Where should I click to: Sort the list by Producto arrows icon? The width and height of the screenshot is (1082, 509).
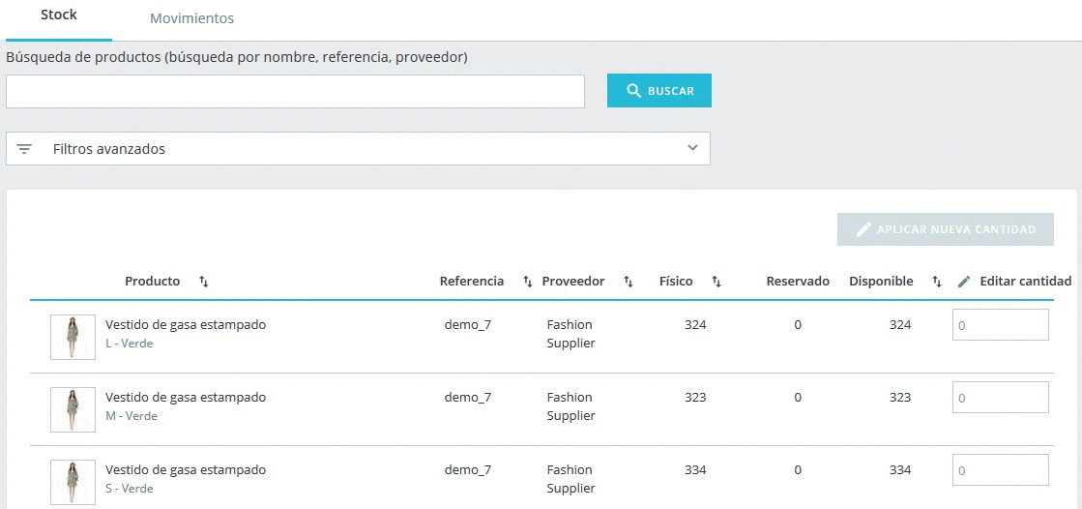point(204,282)
